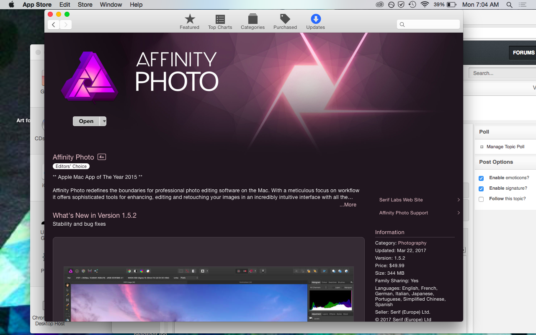Click the Updated: Mar 22, 2017 text
This screenshot has width=536, height=335.
(401, 250)
